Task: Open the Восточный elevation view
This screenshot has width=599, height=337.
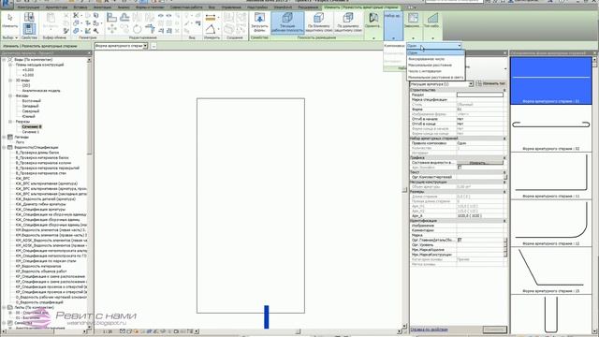Action: click(31, 101)
